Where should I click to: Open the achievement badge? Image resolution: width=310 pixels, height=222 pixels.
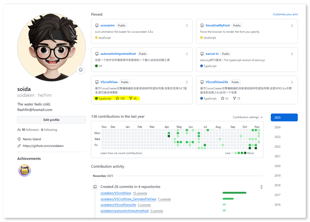pos(25,170)
